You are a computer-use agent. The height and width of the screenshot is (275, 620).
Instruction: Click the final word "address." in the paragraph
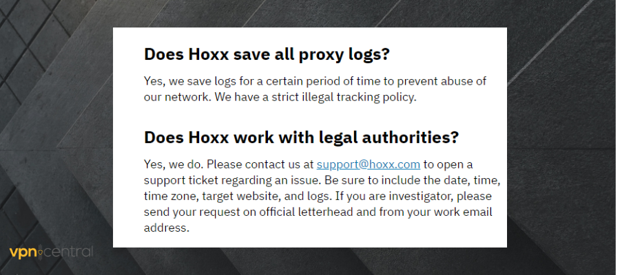click(x=166, y=228)
